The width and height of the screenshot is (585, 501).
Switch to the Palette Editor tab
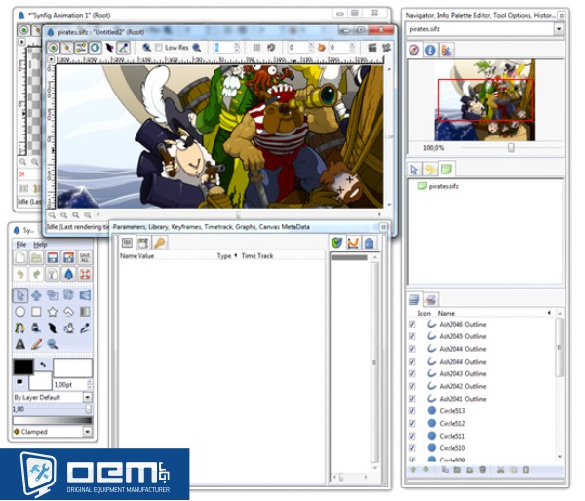446,50
